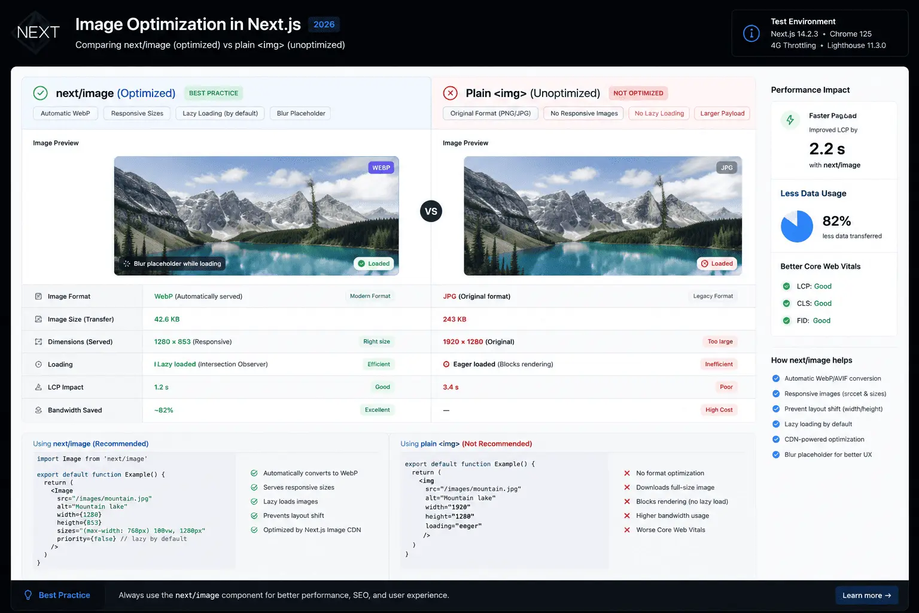The image size is (919, 613).
Task: Click the Learn more button
Action: click(866, 595)
